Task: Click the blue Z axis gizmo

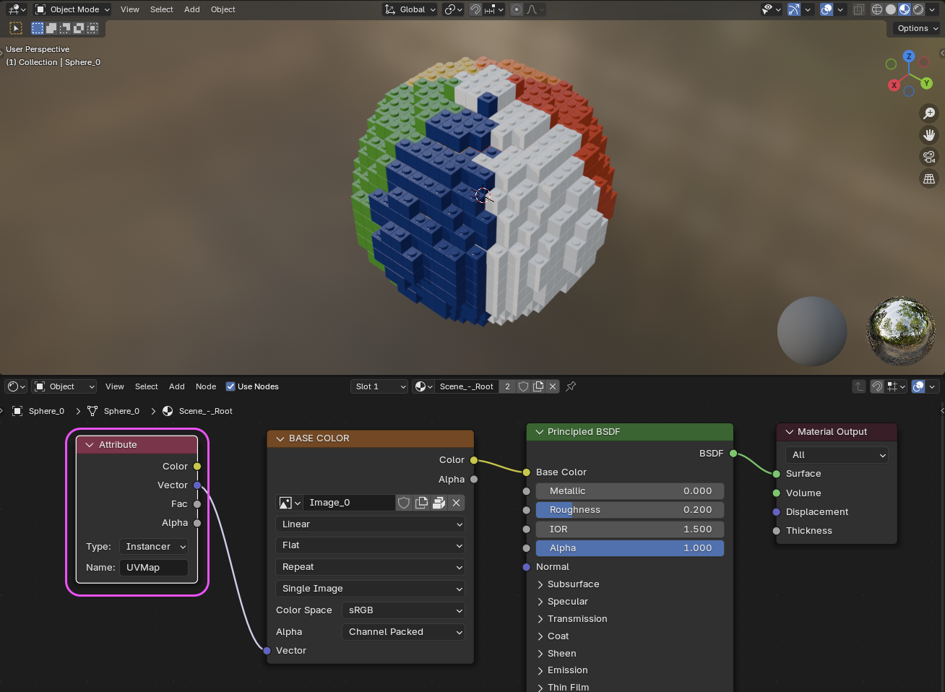Action: pos(909,56)
